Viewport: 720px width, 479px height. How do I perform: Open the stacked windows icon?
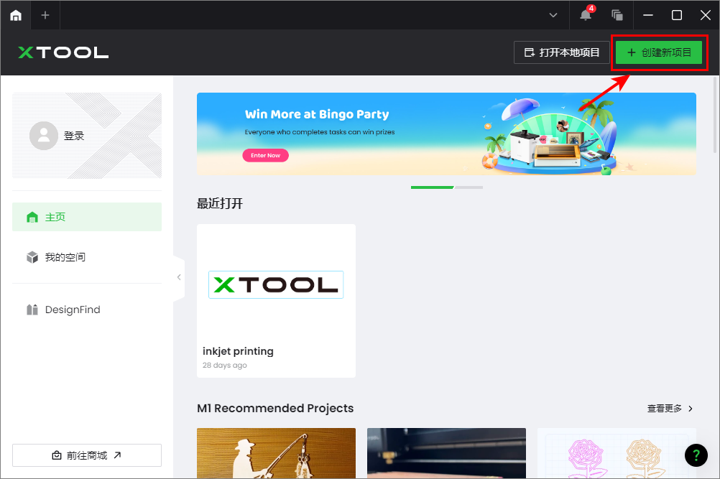[617, 15]
